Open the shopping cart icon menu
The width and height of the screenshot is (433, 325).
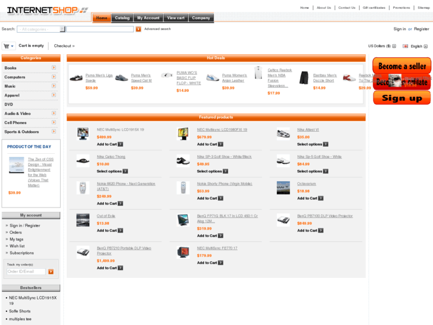(x=8, y=46)
